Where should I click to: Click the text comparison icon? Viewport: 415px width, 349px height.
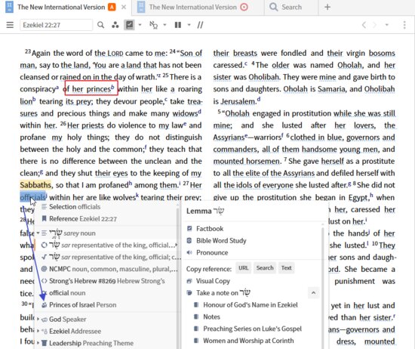pyautogui.click(x=153, y=25)
